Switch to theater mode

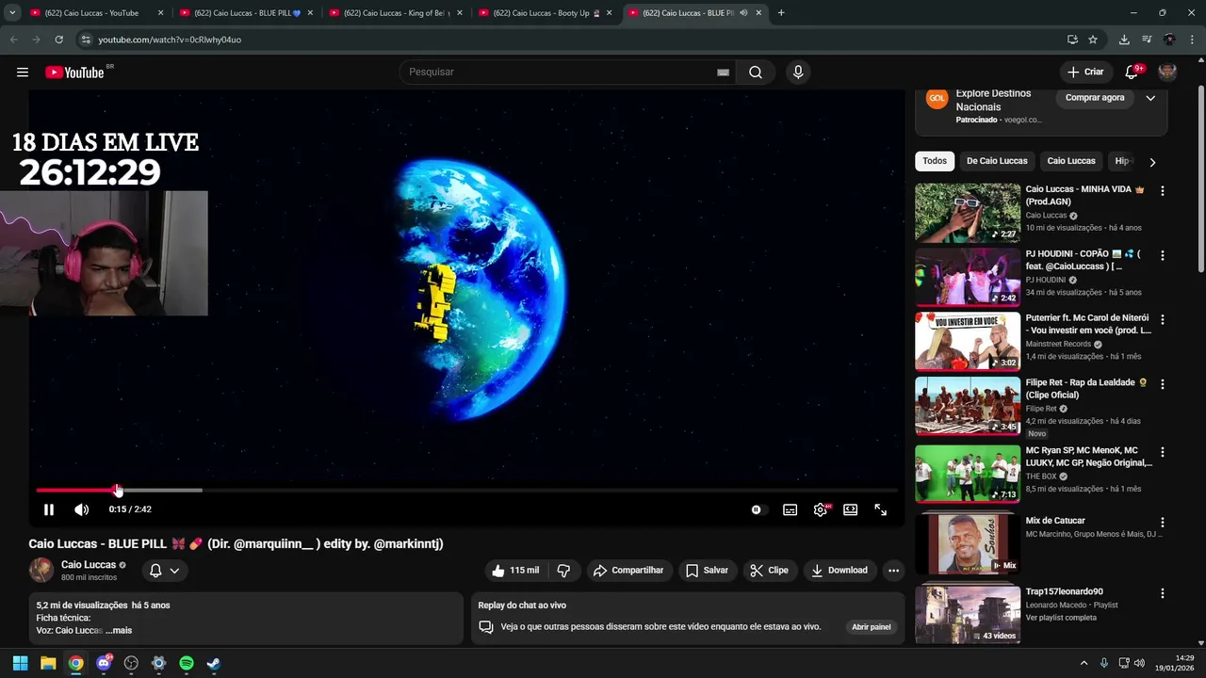(x=851, y=509)
